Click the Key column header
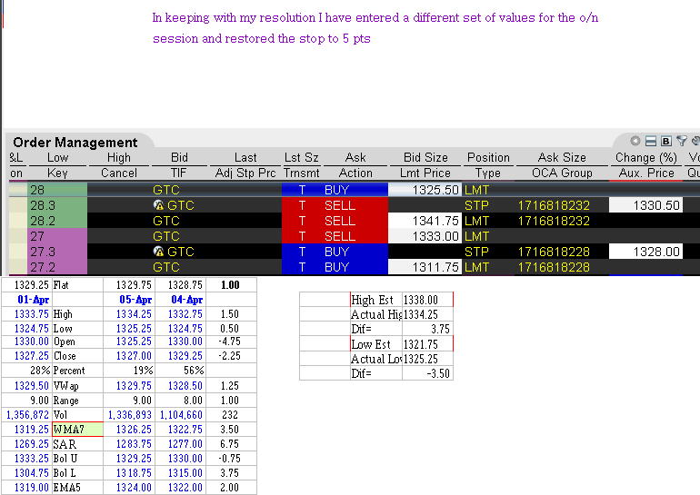Viewport: 700px width, 495px height. [57, 173]
